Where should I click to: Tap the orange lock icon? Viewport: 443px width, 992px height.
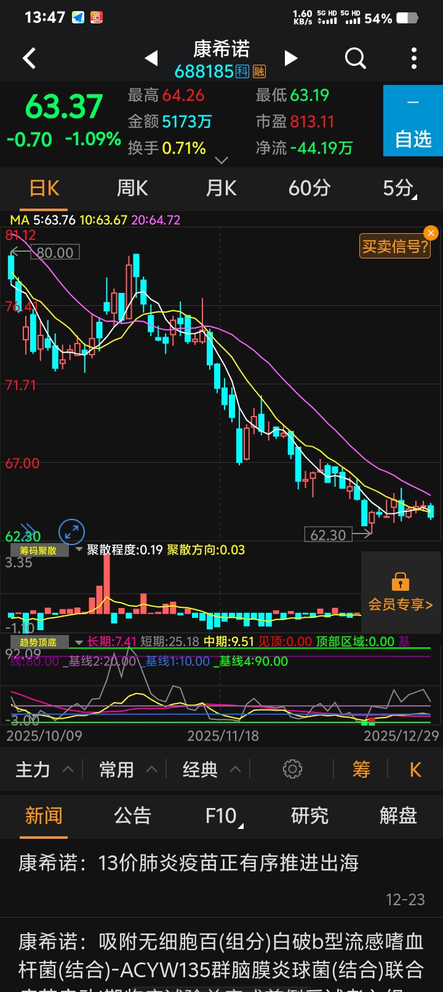coord(401,582)
